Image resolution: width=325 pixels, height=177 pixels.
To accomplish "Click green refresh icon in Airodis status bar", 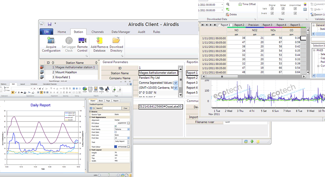I will pos(246,141).
